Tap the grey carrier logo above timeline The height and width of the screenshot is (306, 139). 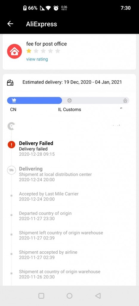click(11, 126)
